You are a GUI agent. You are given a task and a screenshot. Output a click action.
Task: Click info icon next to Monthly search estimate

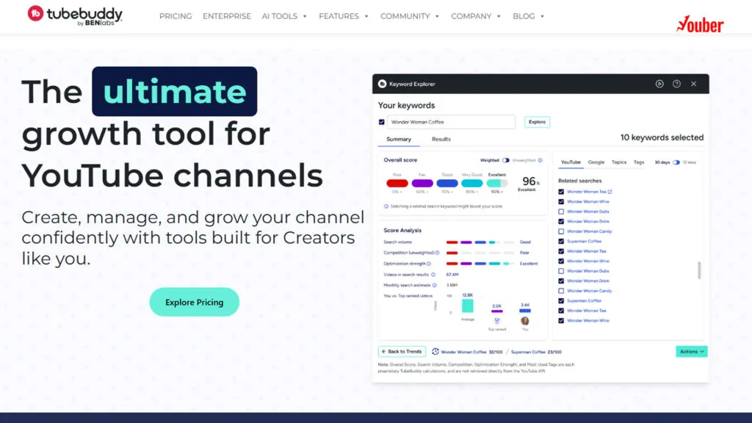(435, 286)
